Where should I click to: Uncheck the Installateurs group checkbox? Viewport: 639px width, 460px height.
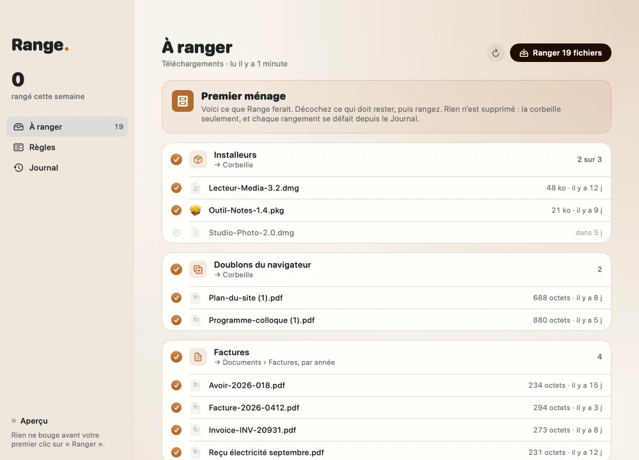[x=176, y=159]
